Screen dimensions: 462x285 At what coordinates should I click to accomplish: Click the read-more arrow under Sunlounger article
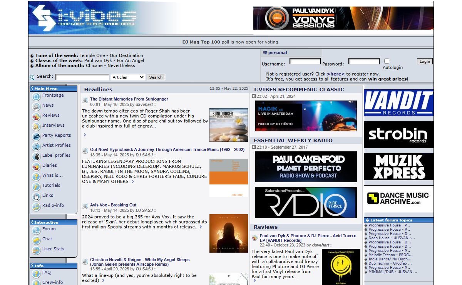tap(85, 135)
